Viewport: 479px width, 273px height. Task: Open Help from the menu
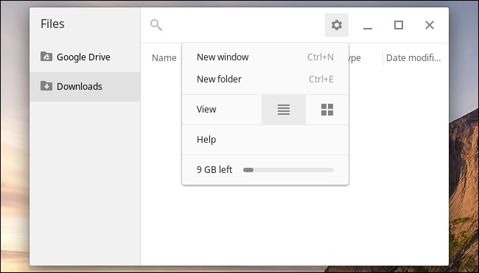point(265,139)
